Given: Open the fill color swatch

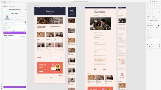Looking at the screenshot, I should (149, 44).
